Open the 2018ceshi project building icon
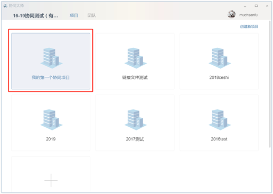 click(220, 58)
